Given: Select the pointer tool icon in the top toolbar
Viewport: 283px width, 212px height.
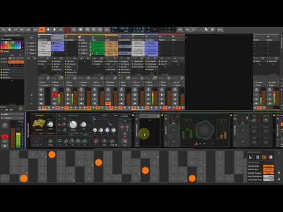Looking at the screenshot, I should [206, 30].
